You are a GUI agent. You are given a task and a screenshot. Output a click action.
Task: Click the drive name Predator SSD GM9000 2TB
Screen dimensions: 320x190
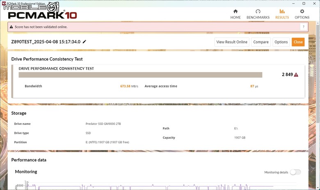tap(103, 124)
